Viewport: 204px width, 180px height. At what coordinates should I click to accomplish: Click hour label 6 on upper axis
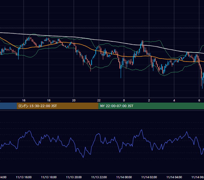click(199, 100)
